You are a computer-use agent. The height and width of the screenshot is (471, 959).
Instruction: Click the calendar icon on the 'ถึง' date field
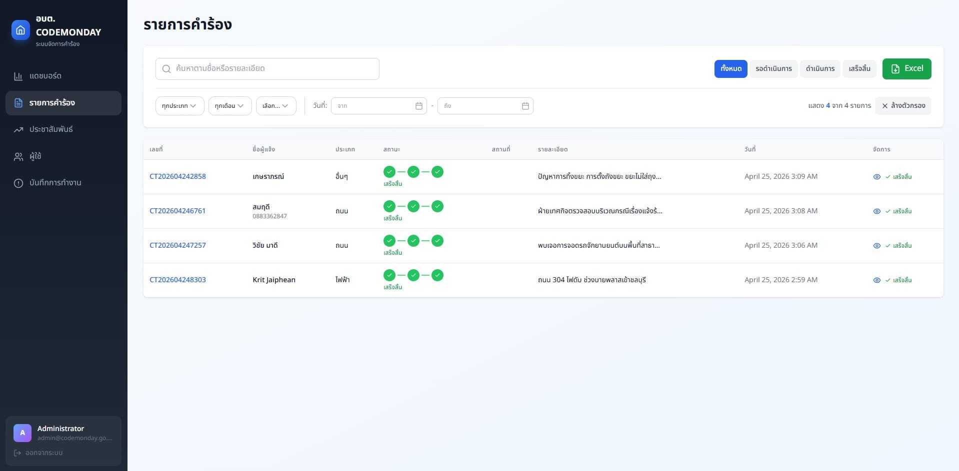pyautogui.click(x=525, y=105)
